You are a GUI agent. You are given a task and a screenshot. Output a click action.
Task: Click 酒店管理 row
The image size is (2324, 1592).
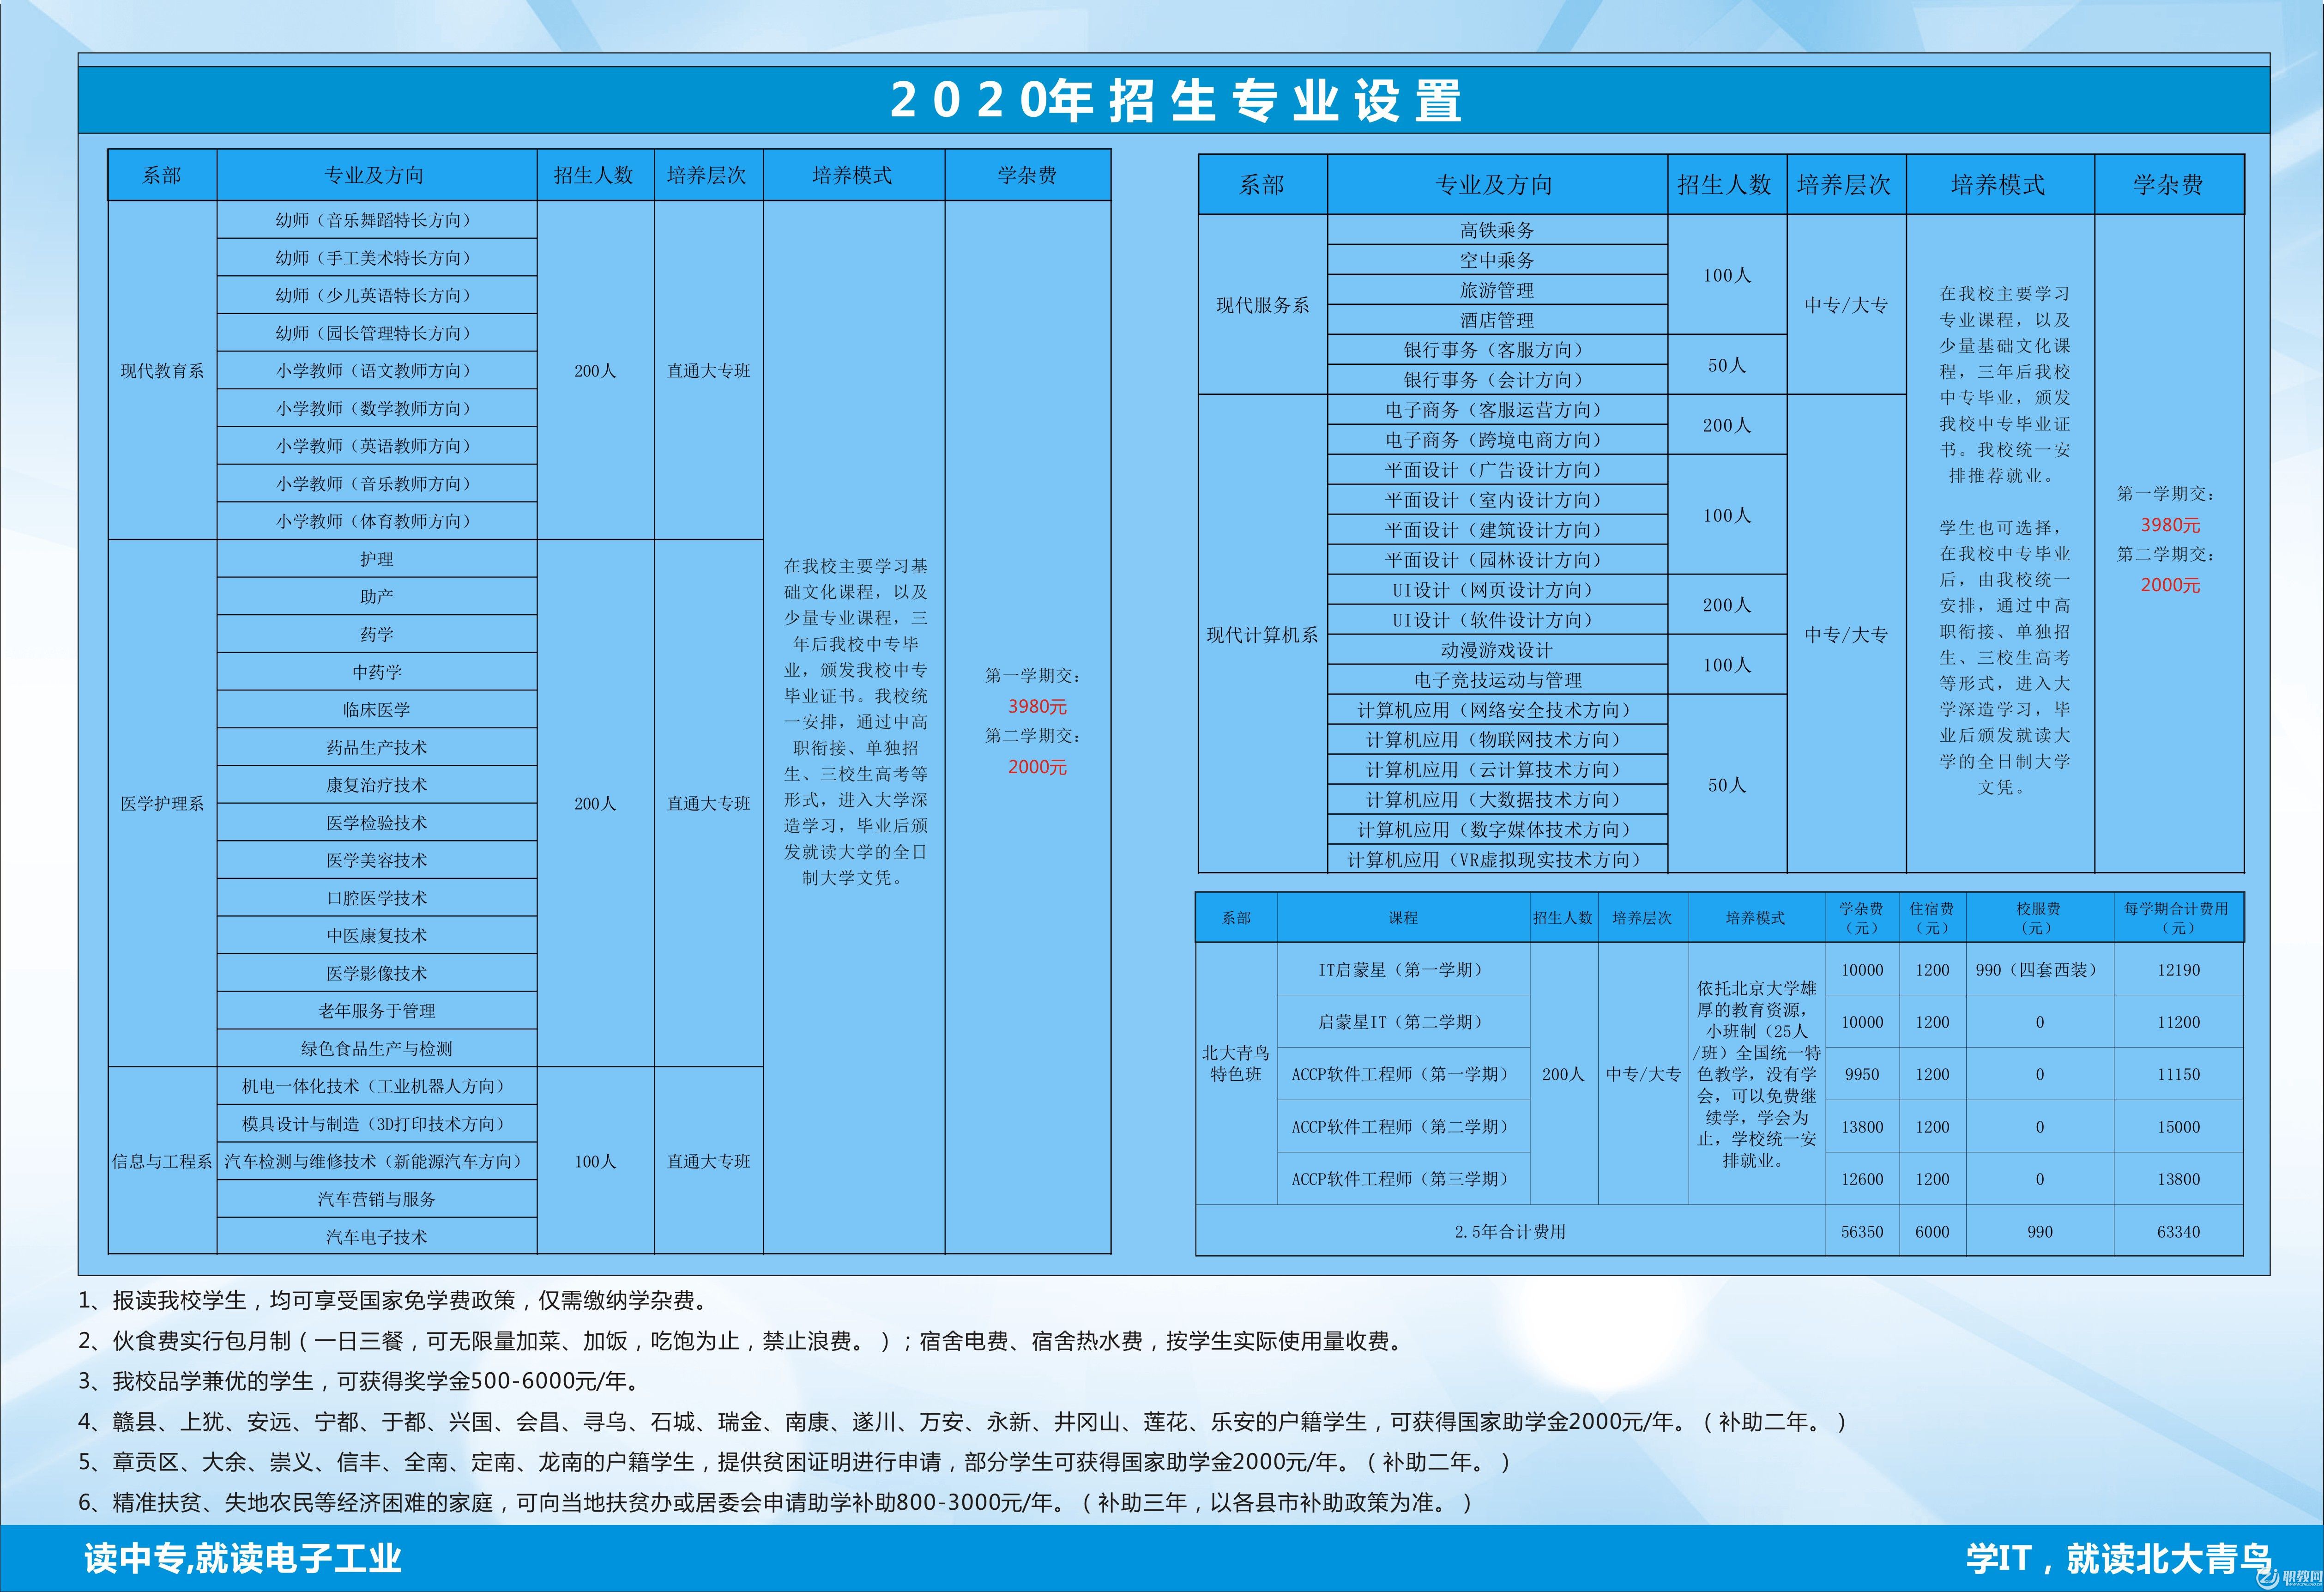click(1497, 320)
